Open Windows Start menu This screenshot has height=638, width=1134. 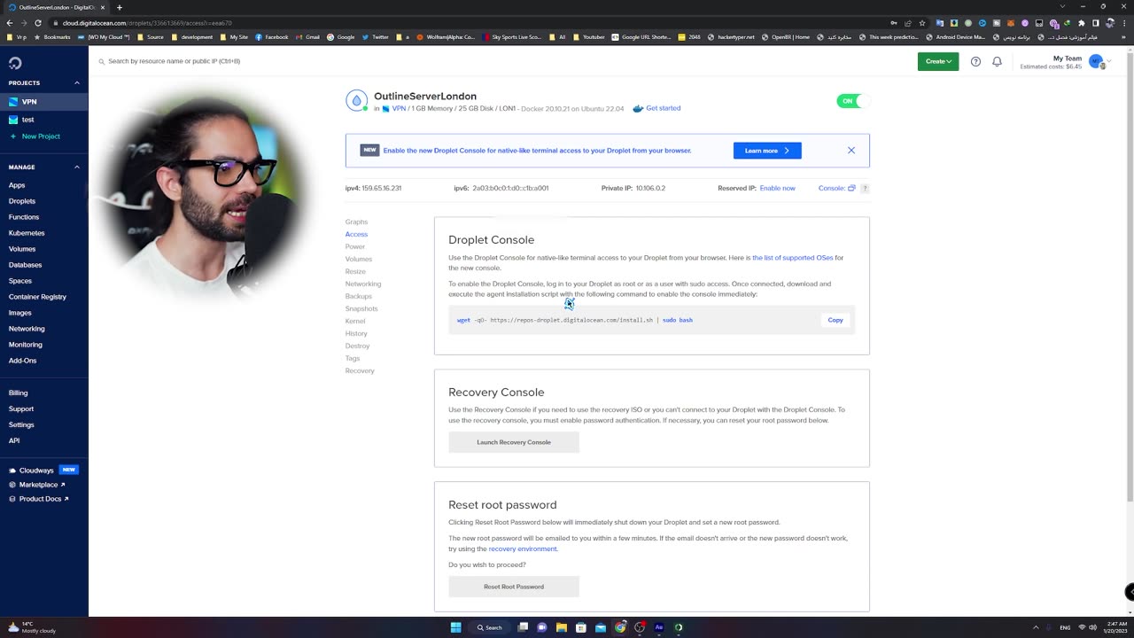[455, 627]
